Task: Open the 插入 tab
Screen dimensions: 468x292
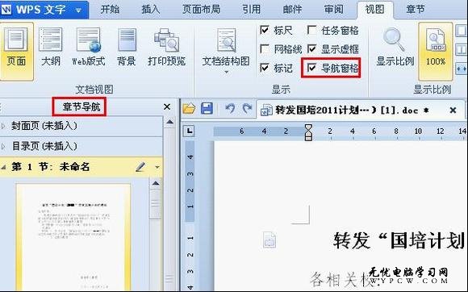Action: [150, 10]
